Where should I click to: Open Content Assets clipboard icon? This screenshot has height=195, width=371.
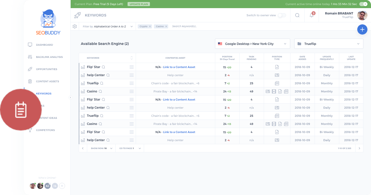(x=30, y=81)
